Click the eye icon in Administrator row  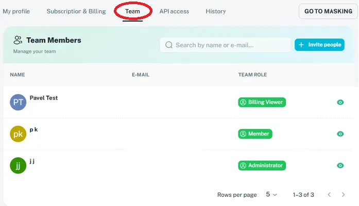[340, 165]
